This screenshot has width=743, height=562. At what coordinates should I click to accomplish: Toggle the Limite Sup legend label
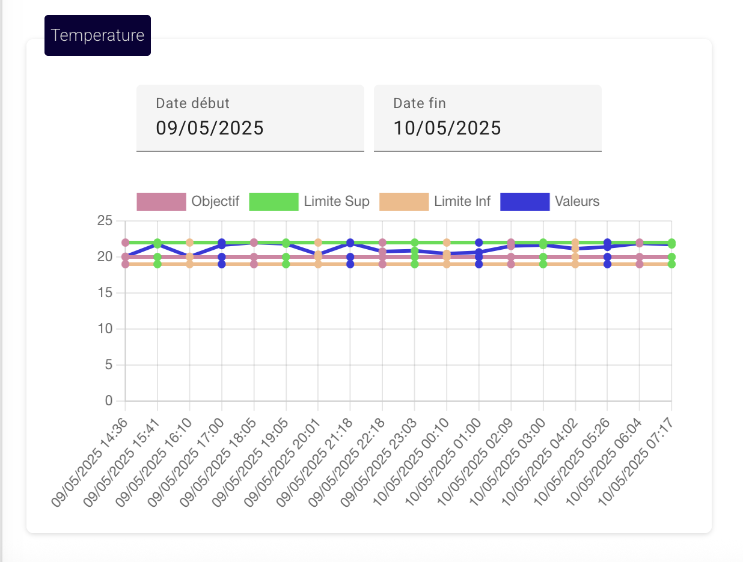click(x=336, y=202)
